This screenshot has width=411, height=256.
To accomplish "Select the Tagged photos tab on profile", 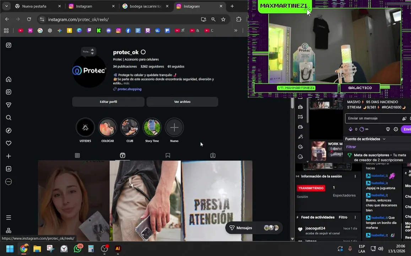I will tap(213, 155).
